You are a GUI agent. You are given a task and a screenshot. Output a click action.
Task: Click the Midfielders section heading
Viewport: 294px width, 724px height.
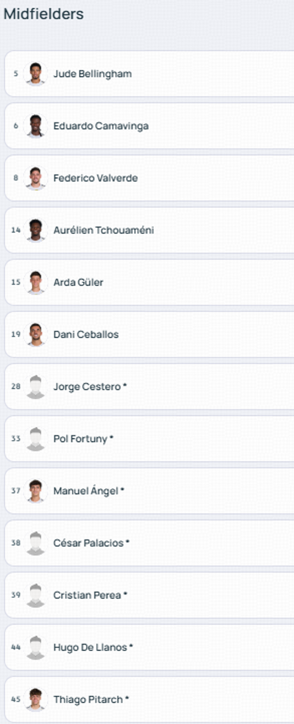click(43, 14)
